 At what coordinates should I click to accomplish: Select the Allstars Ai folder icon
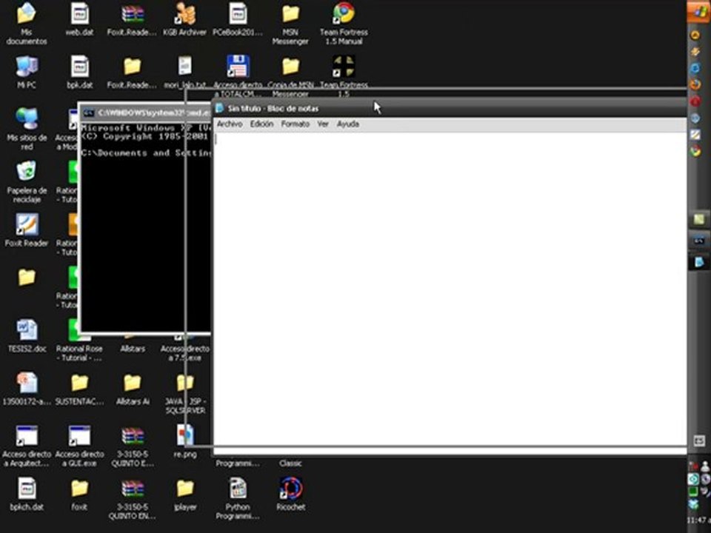[133, 389]
